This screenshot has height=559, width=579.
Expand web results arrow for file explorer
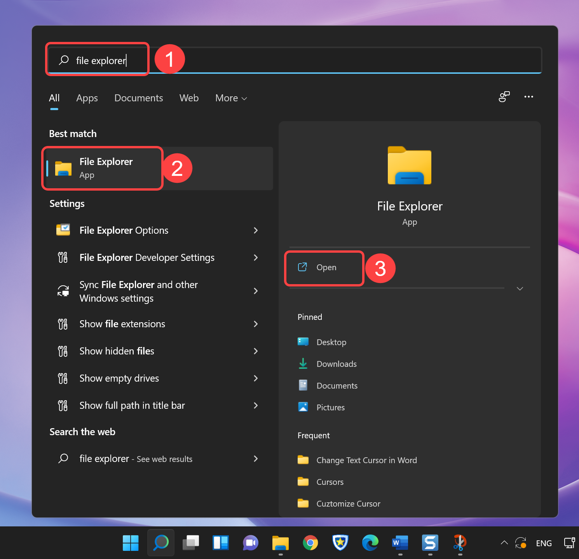(256, 458)
